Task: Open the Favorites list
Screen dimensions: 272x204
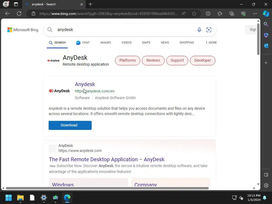Action: pyautogui.click(x=220, y=14)
